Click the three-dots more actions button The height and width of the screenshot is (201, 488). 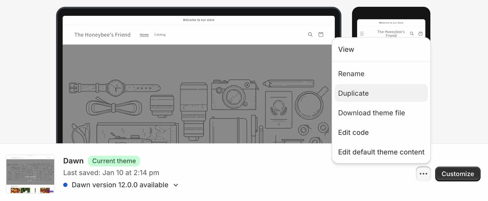423,174
